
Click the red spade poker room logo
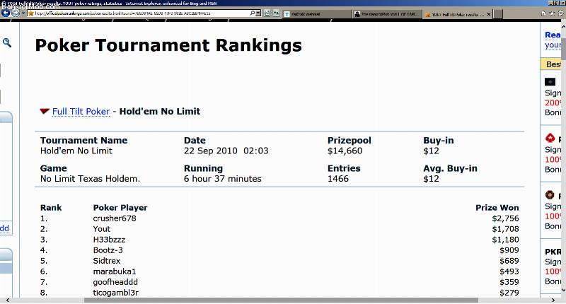pos(550,138)
